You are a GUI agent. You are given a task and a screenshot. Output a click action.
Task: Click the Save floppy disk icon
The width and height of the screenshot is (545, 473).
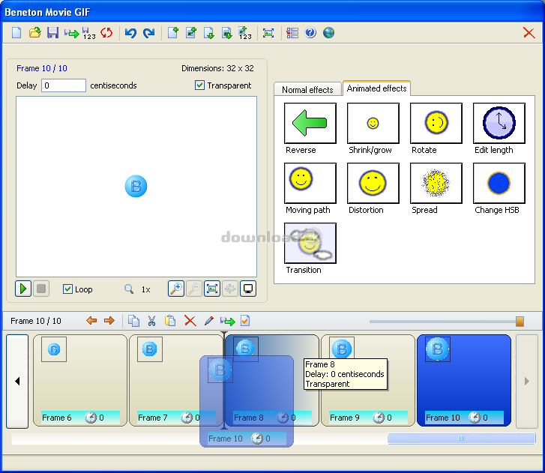[52, 33]
